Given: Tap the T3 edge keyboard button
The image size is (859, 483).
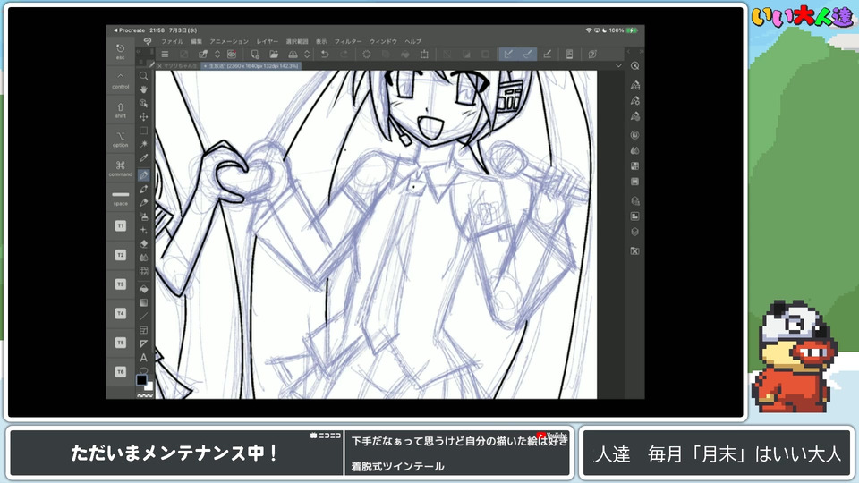Looking at the screenshot, I should pos(121,284).
